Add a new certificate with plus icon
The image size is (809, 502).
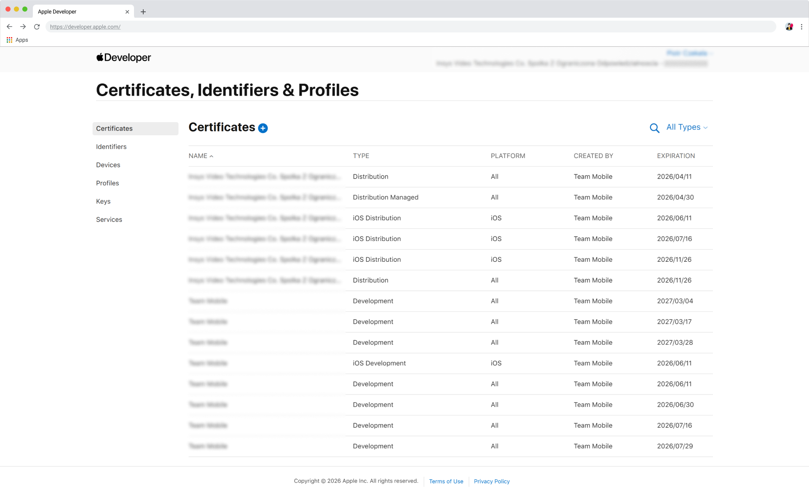click(263, 128)
